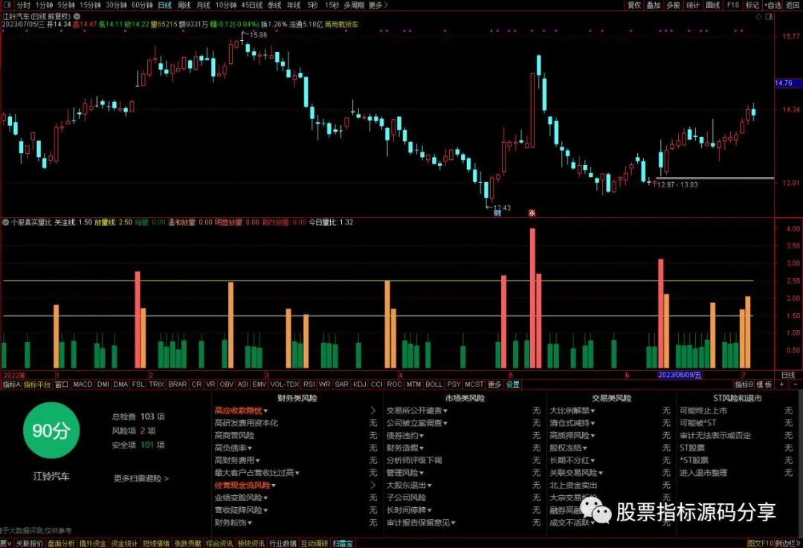Expand 高研发费用资本化 risk item
This screenshot has width=803, height=548.
coord(246,423)
